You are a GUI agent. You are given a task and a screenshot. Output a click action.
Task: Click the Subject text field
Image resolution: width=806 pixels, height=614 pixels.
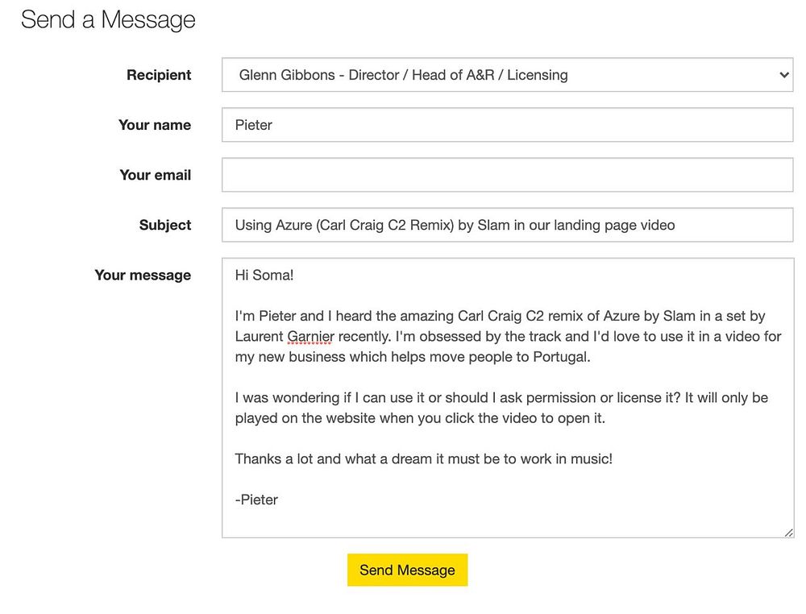tap(506, 225)
